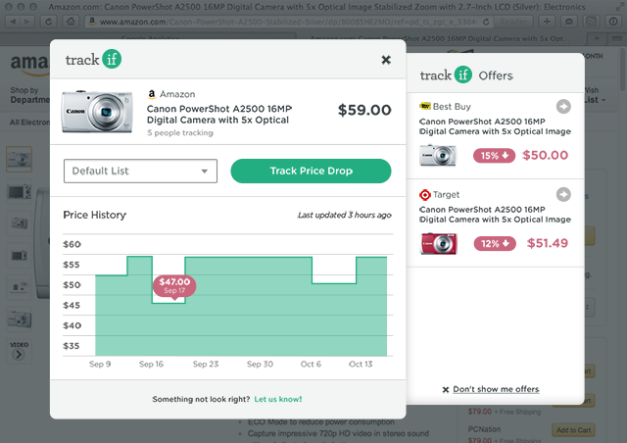
Task: Click the first camera thumbnail on Amazon page
Action: tap(20, 160)
